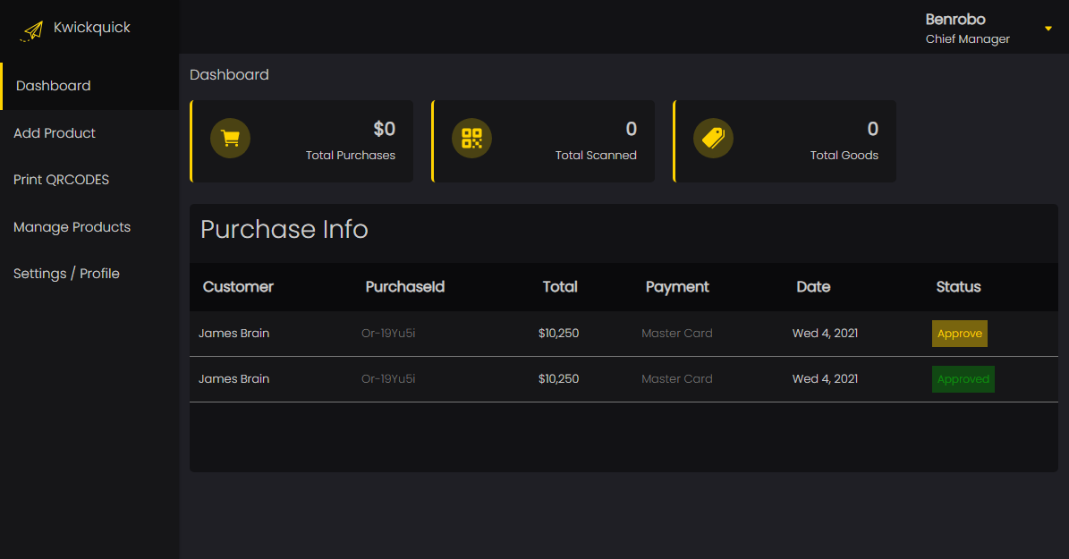Open the Benrobo Chief Manager account menu
The image size is (1069, 559).
tap(967, 29)
